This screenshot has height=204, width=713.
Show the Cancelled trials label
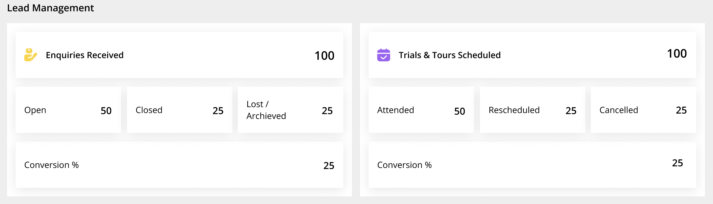618,110
